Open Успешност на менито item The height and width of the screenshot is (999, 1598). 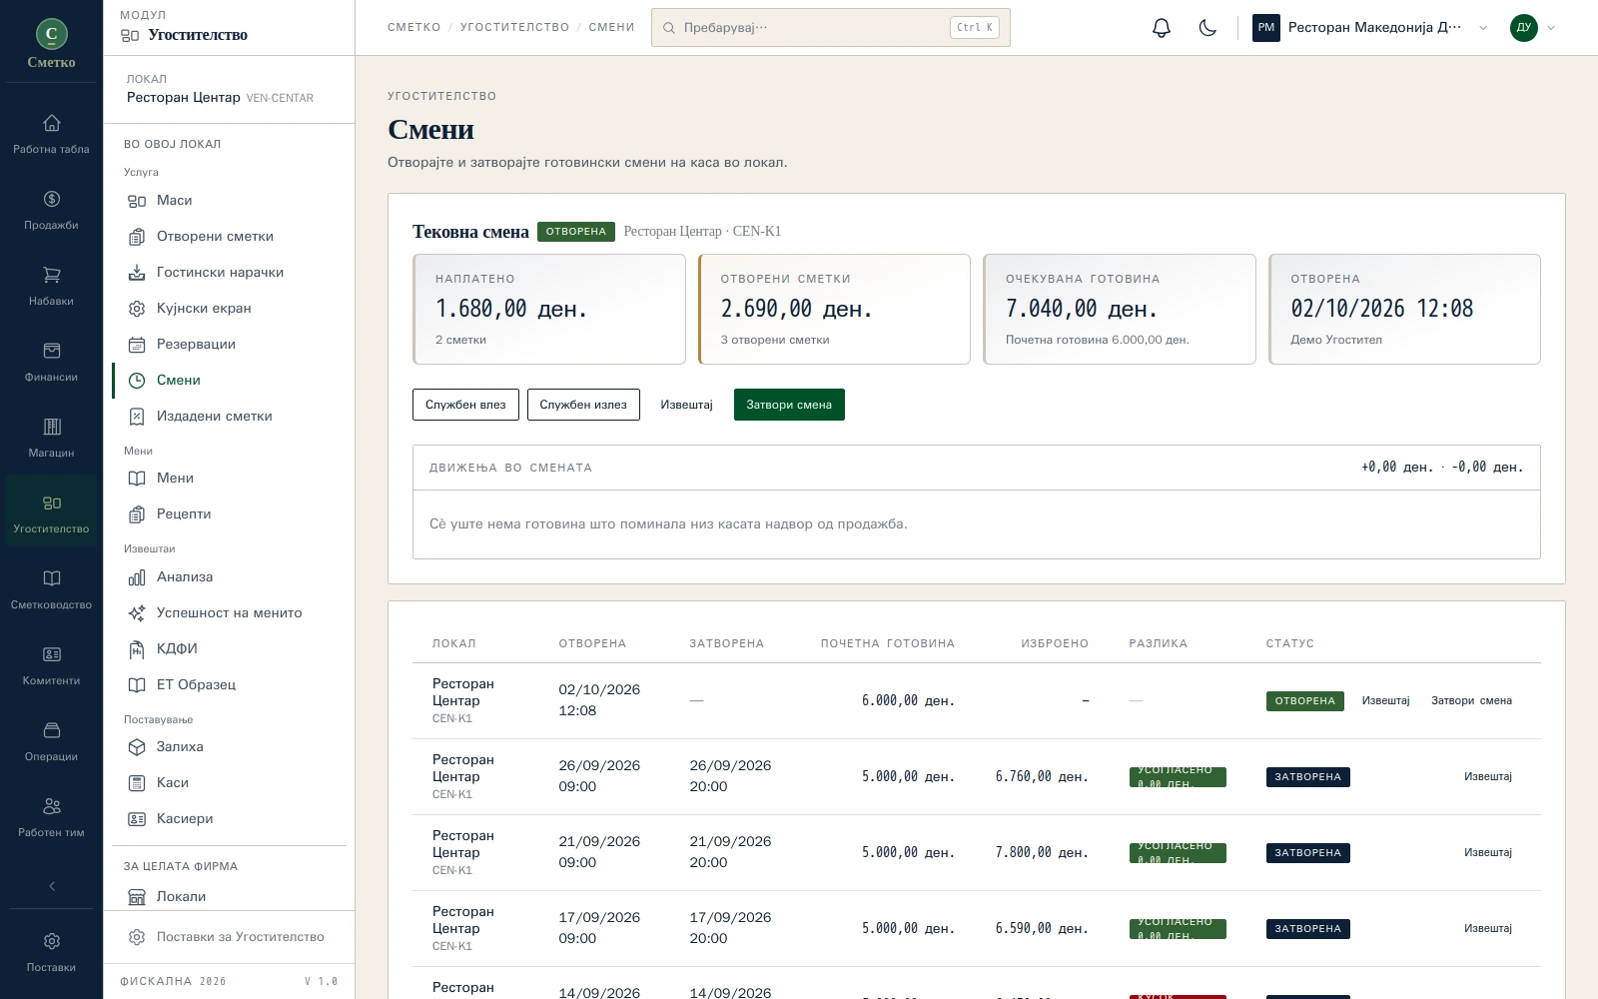coord(229,613)
